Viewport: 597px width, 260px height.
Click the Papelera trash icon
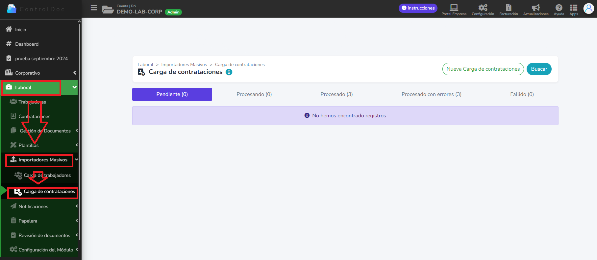[x=13, y=221]
